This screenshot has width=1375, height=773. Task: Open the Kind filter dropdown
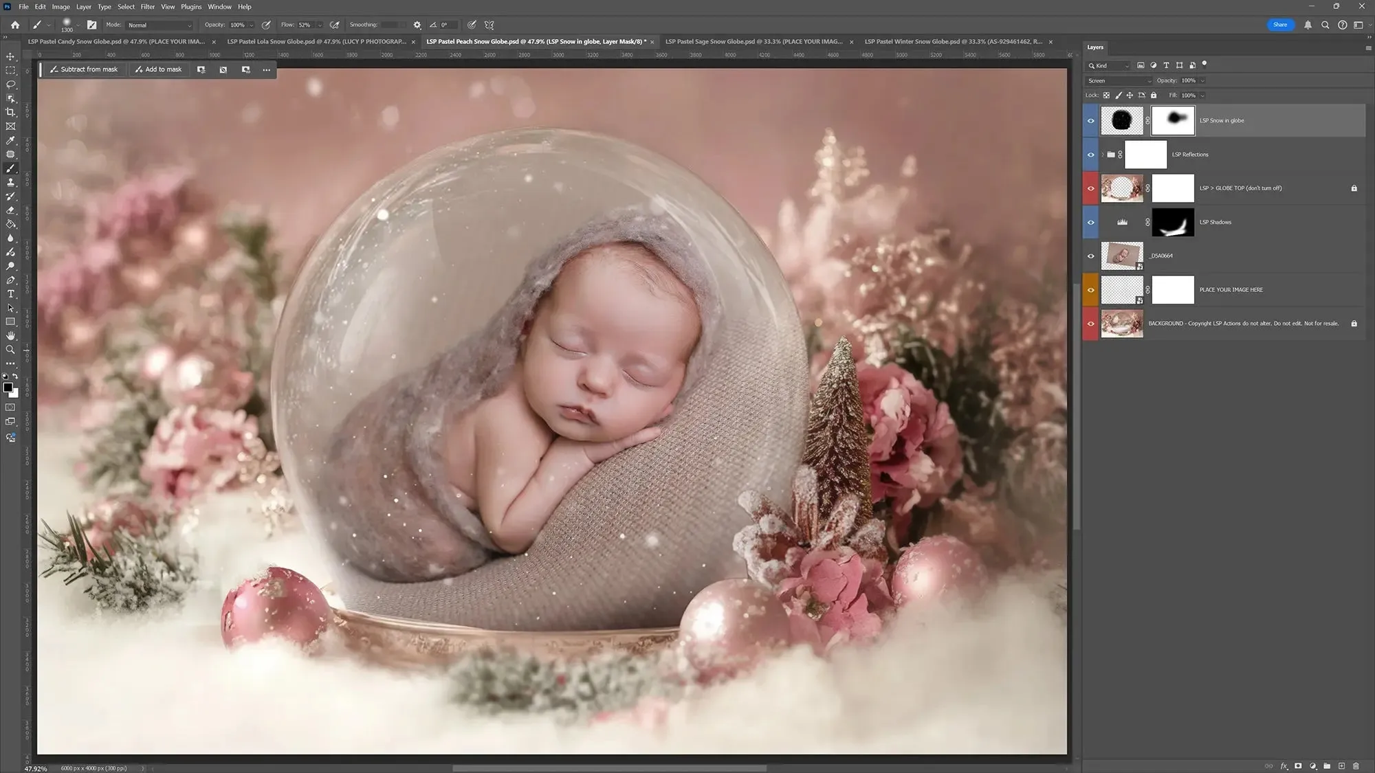[x=1108, y=66]
